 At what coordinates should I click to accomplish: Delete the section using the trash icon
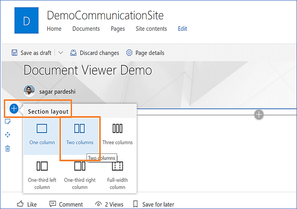point(8,149)
